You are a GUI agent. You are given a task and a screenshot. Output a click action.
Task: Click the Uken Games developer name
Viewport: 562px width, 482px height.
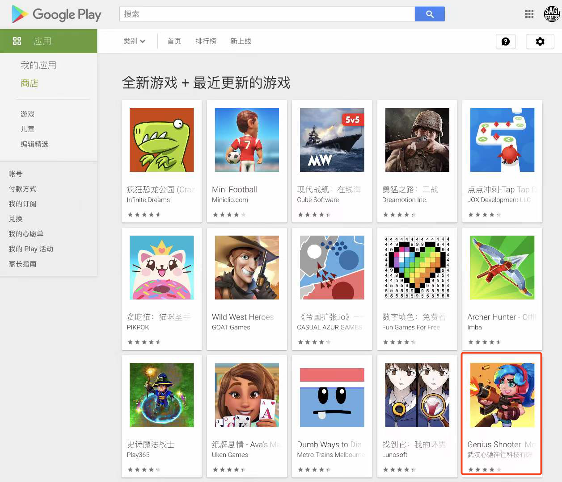pos(230,455)
